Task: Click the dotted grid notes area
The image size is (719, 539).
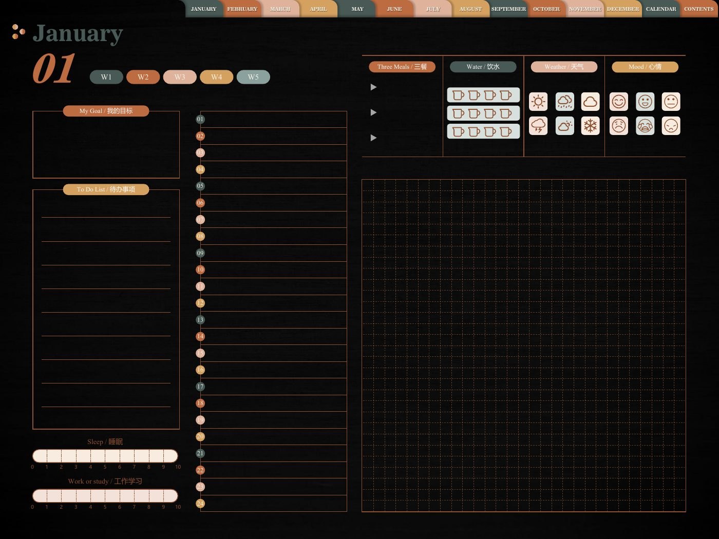Action: pos(524,345)
